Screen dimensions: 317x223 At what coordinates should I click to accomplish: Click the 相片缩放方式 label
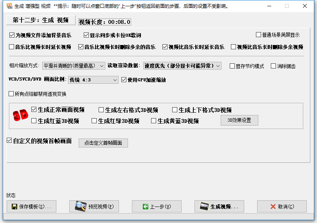tap(24, 66)
